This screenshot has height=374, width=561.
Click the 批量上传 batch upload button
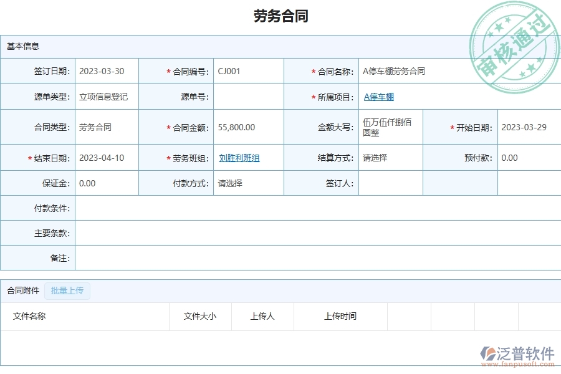pos(67,291)
